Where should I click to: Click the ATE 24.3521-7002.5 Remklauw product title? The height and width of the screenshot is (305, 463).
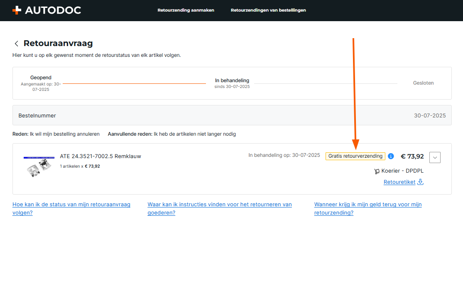click(100, 156)
